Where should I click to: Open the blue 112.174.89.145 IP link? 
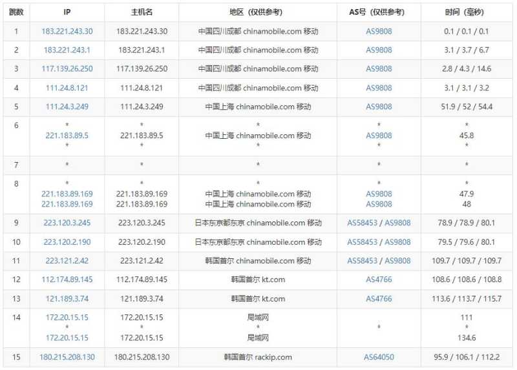[67, 280]
